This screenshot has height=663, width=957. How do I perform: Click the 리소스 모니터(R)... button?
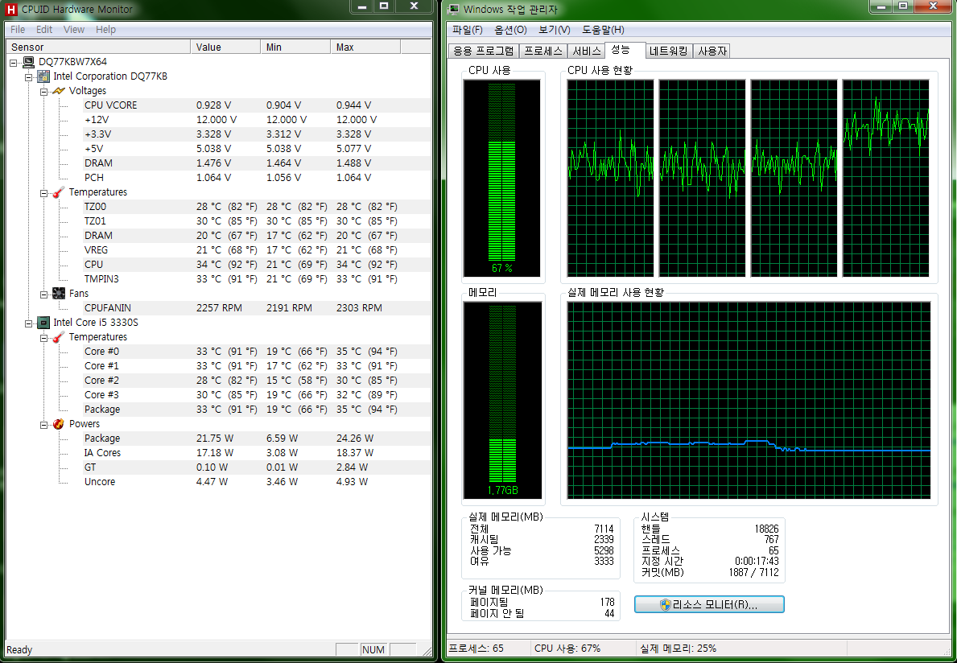(x=709, y=604)
